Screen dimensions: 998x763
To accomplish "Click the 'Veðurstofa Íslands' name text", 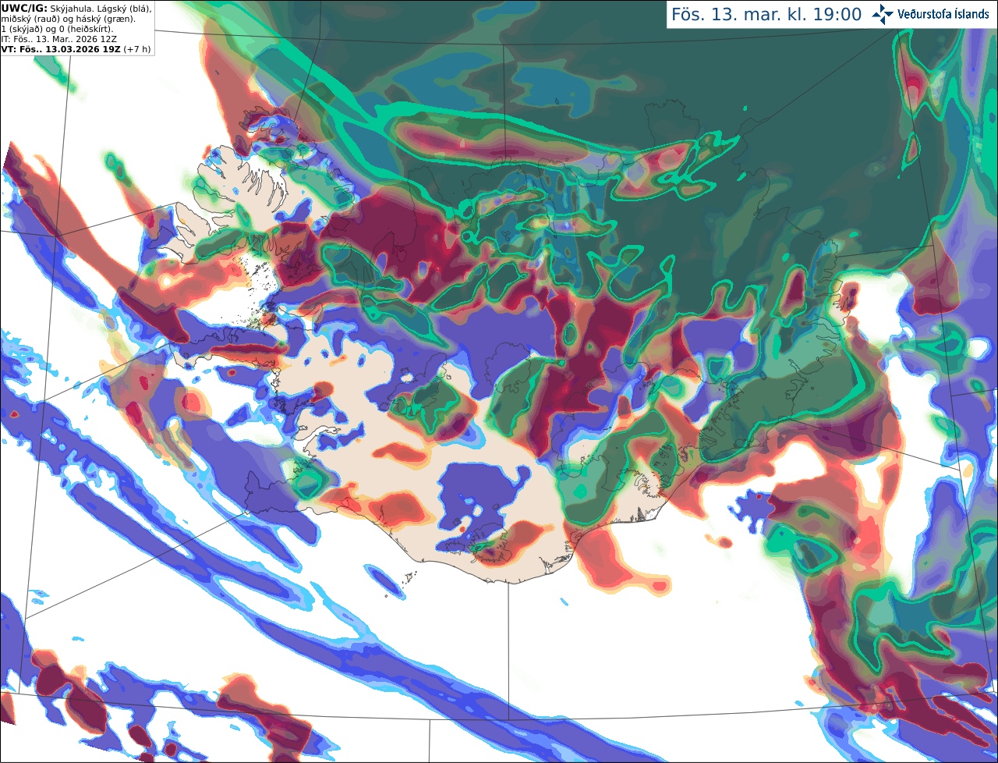I will tap(943, 14).
